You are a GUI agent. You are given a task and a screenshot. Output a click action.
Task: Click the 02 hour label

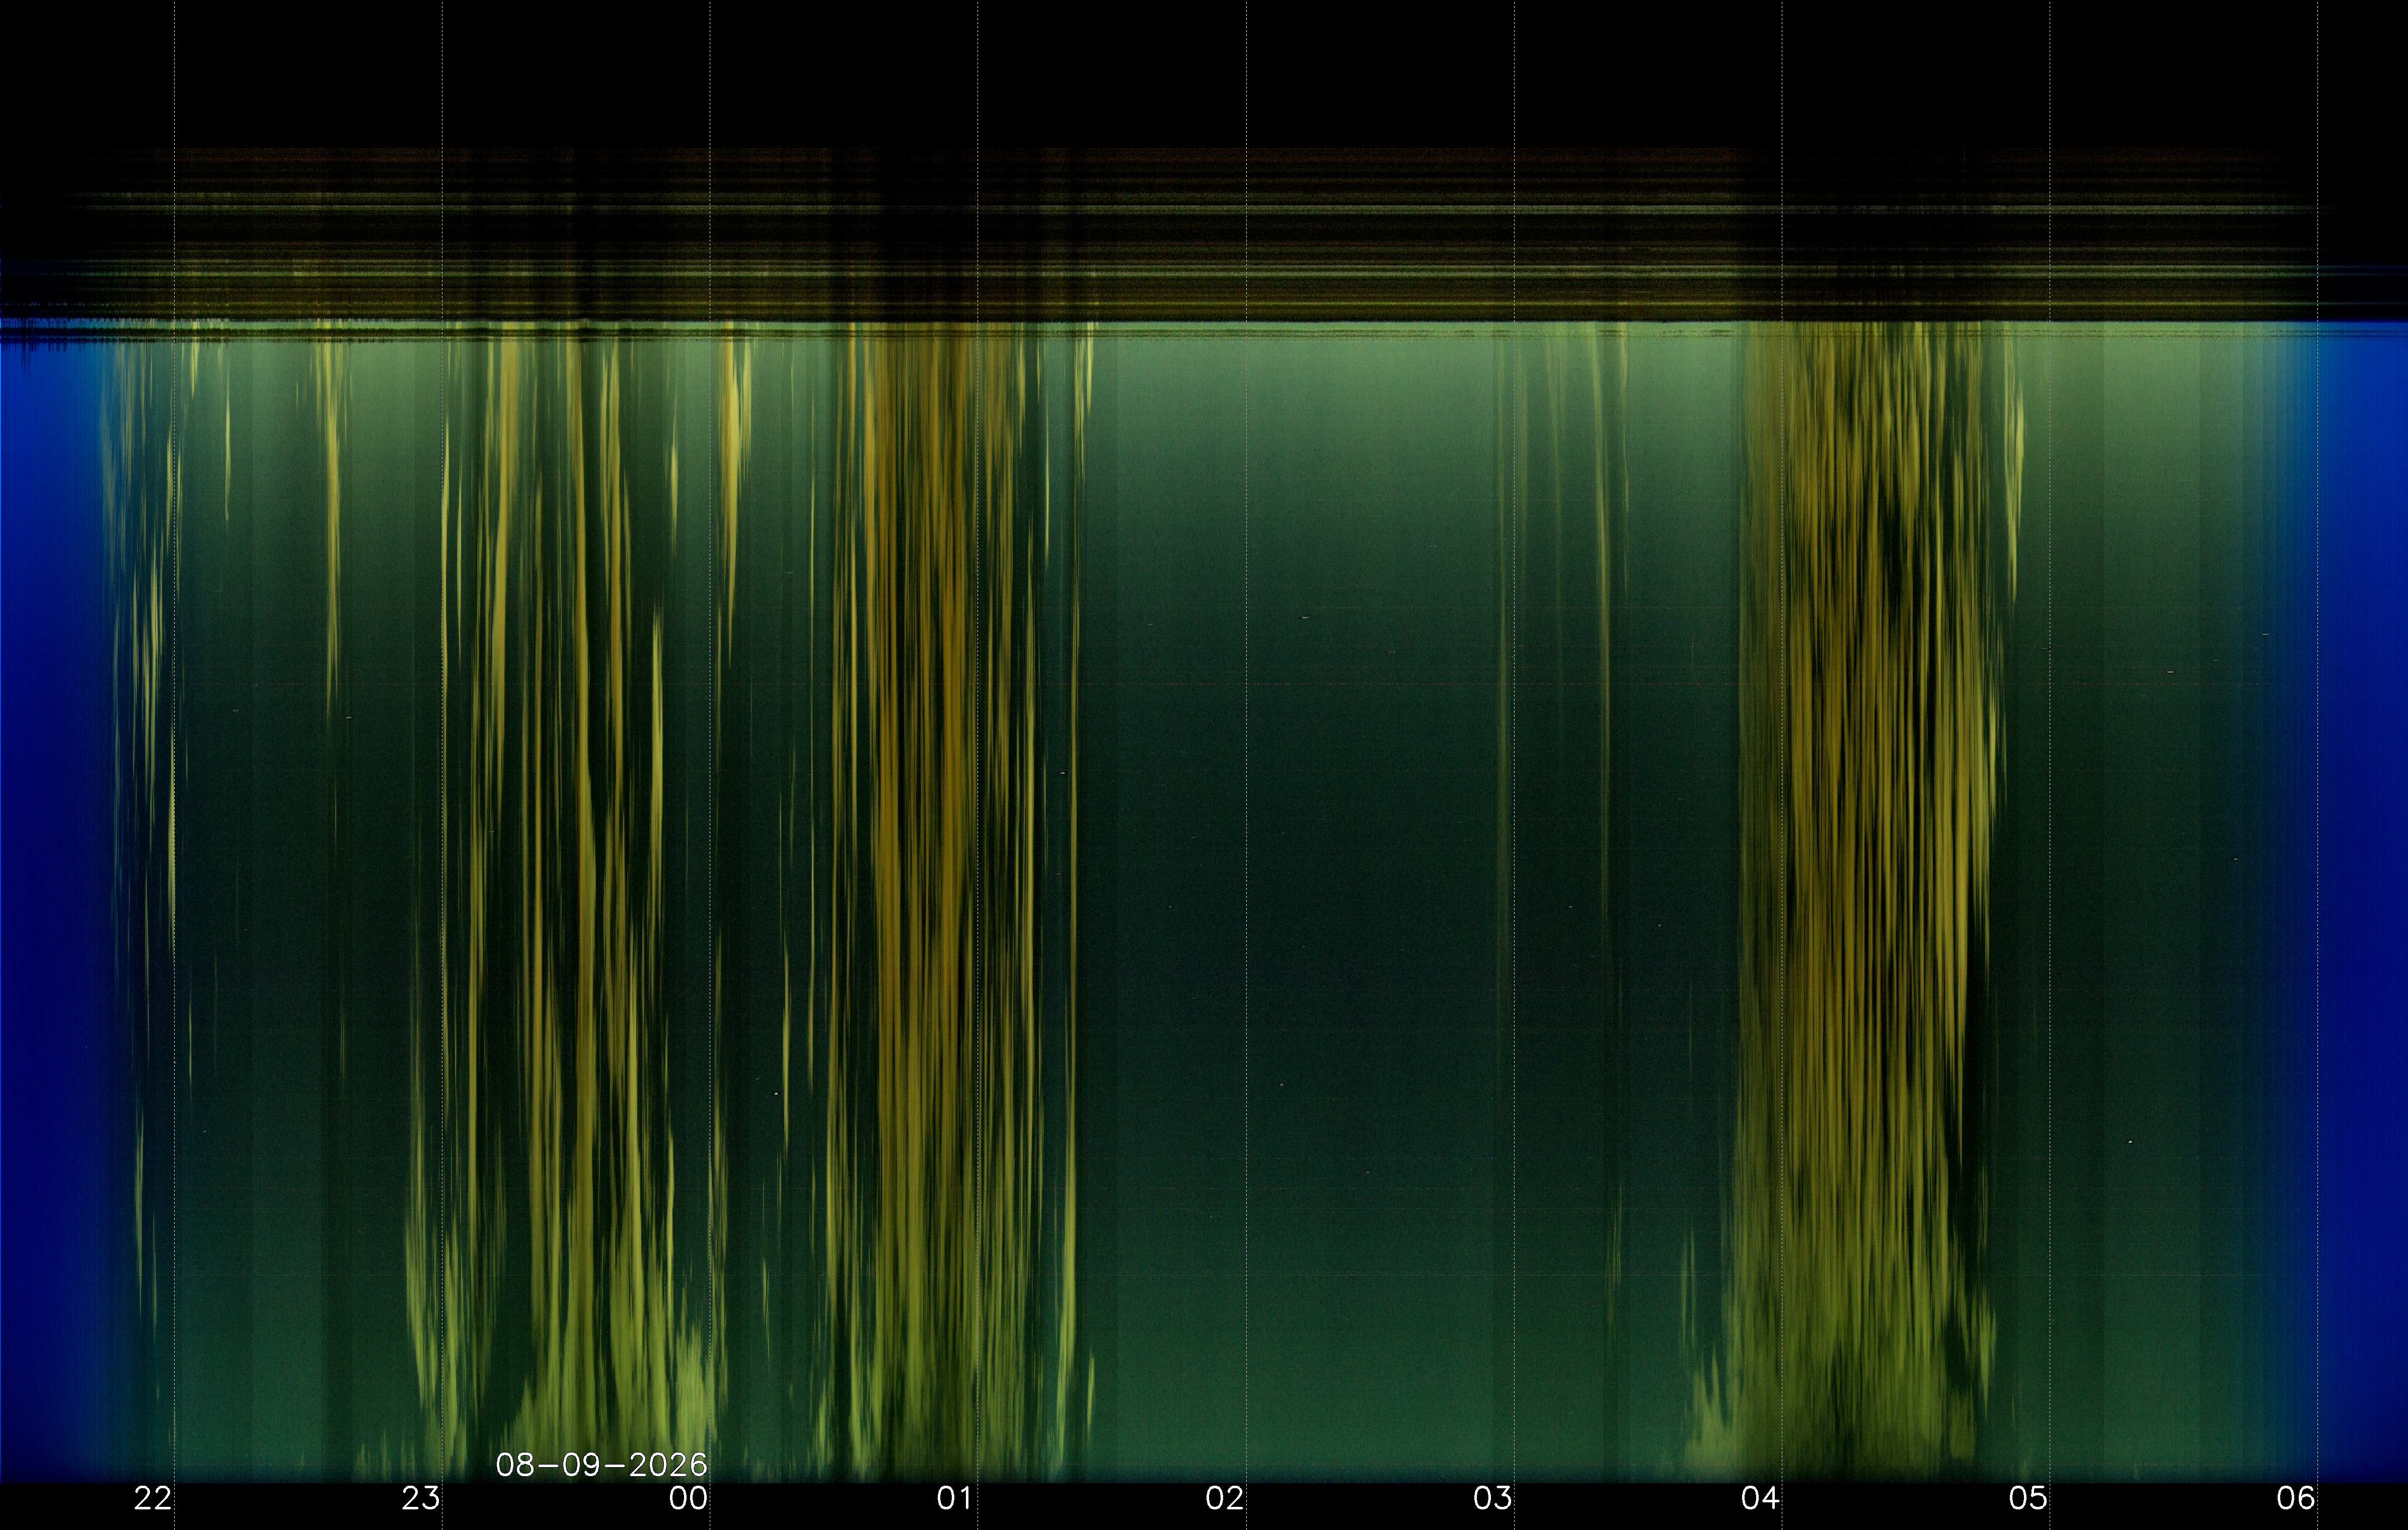(1224, 1498)
